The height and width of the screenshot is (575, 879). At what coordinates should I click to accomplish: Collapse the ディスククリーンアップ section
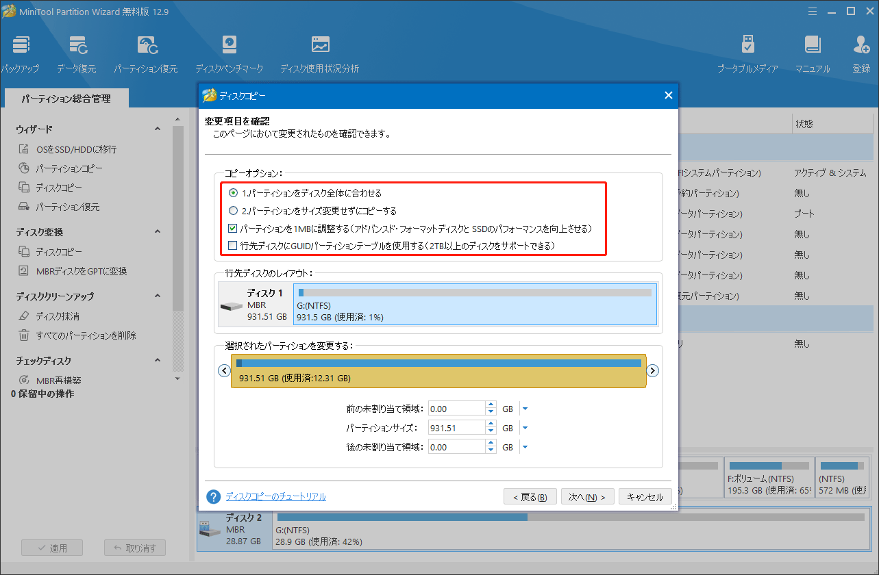[158, 296]
